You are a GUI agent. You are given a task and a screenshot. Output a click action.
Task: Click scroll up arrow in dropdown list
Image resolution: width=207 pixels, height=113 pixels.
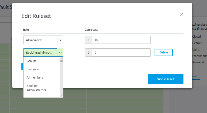[62, 58]
